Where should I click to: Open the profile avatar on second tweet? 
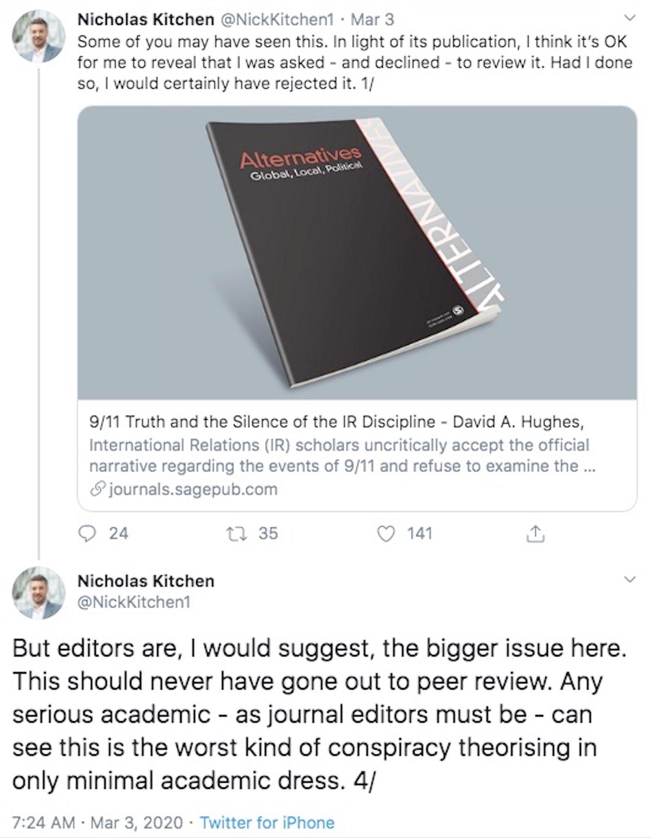click(x=39, y=592)
